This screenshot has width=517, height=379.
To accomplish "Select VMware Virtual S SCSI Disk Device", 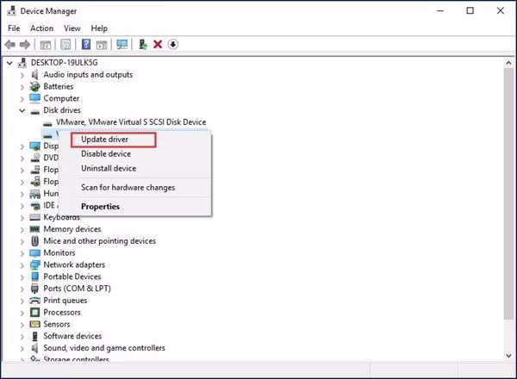I will [131, 122].
